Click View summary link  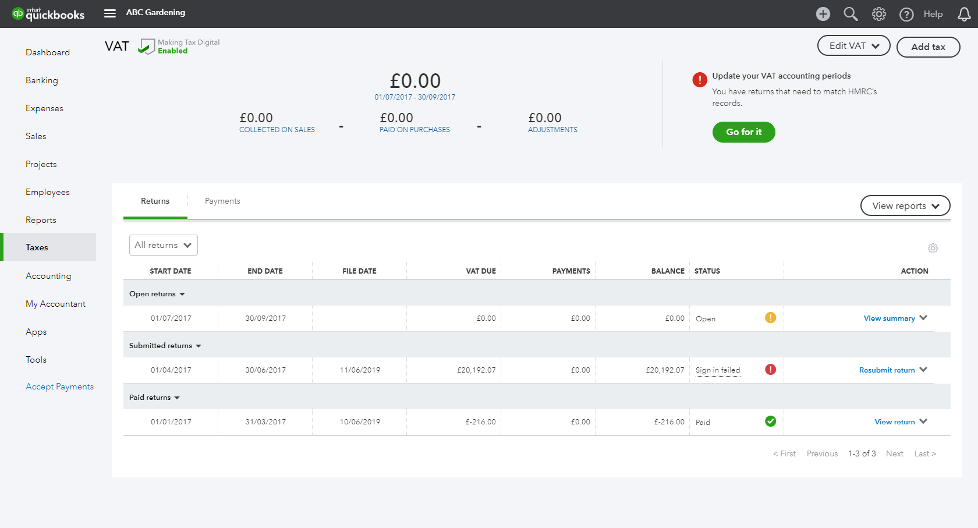(x=889, y=318)
